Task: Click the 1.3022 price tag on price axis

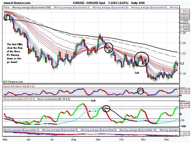Action: 184,11
